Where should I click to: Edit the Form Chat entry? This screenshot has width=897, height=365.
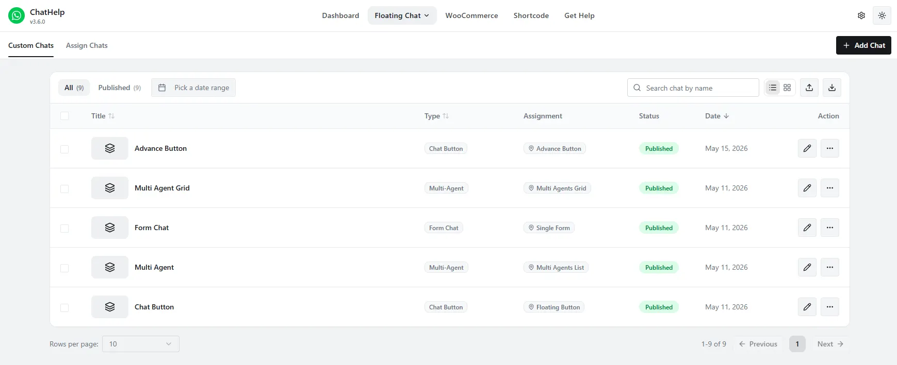(807, 228)
